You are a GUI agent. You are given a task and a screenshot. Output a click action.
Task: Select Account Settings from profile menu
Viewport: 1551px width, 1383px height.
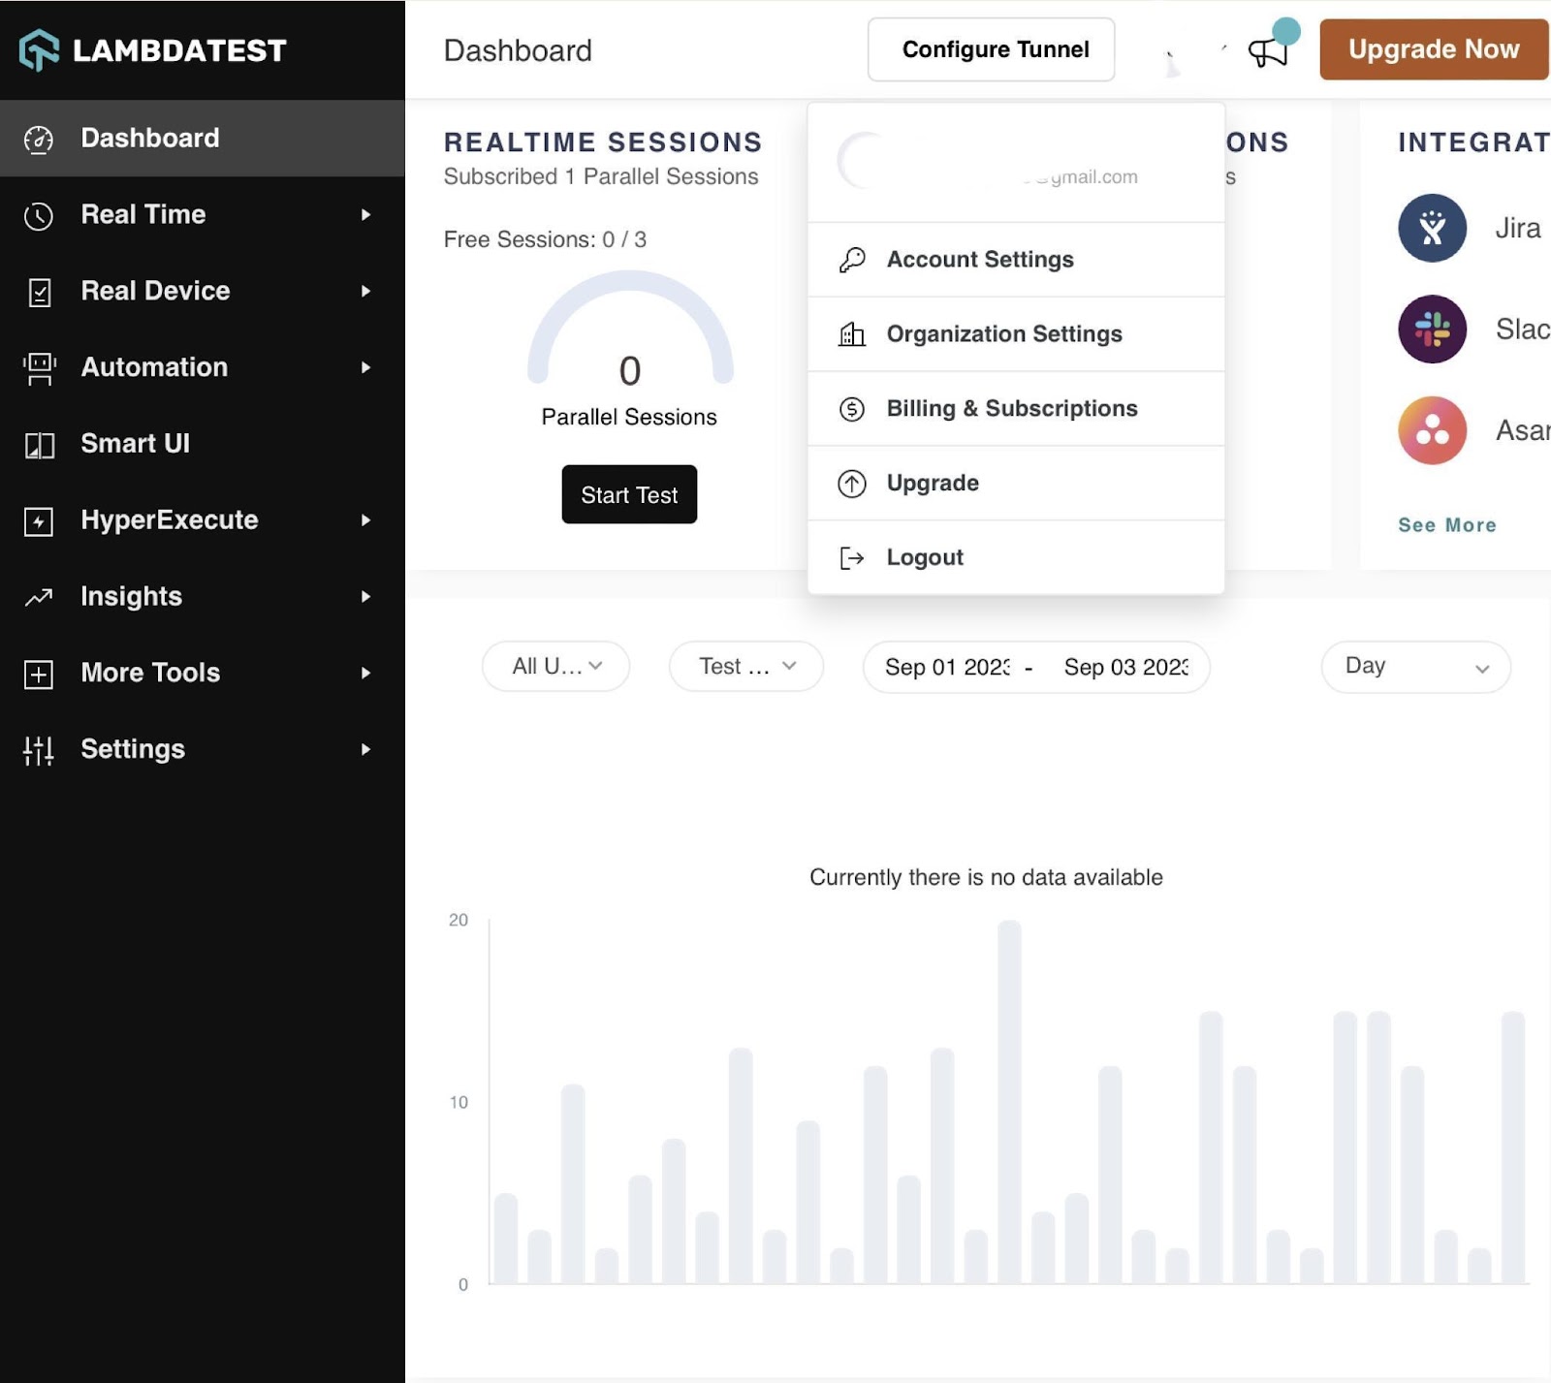(x=1016, y=260)
